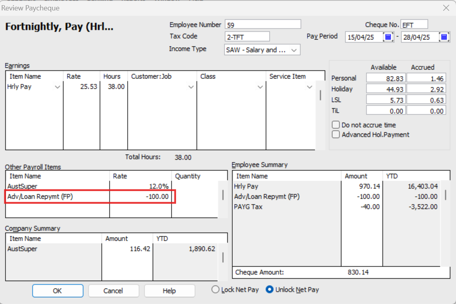Open the Class dropdown in Earnings

tap(260, 87)
